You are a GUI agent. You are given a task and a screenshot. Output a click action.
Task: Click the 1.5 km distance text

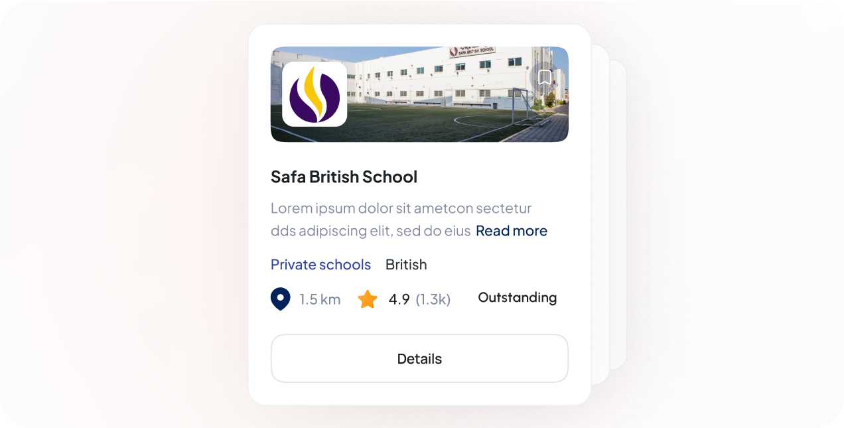pos(318,299)
